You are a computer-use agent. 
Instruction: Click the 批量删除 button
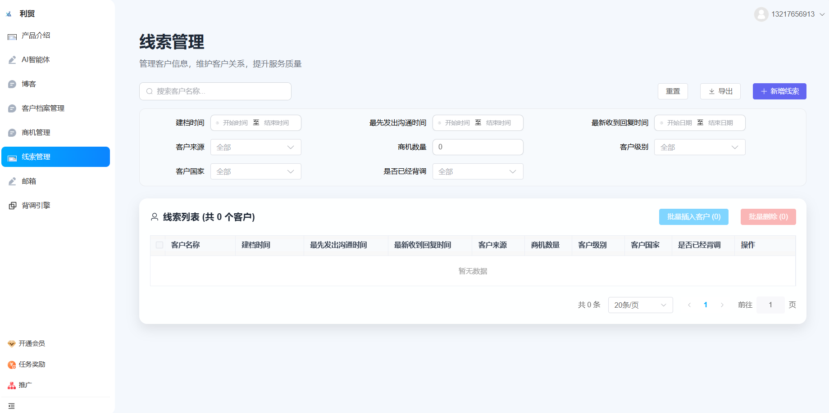click(x=768, y=216)
